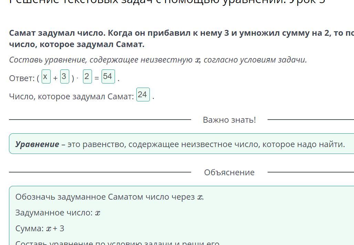
Task: Focus the result field showing 54
Action: [x=108, y=77]
